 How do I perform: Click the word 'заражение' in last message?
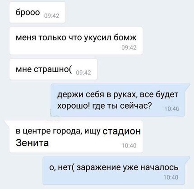(x=99, y=168)
